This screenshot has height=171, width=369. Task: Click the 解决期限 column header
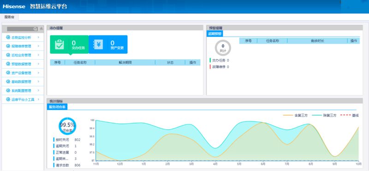[125, 63]
